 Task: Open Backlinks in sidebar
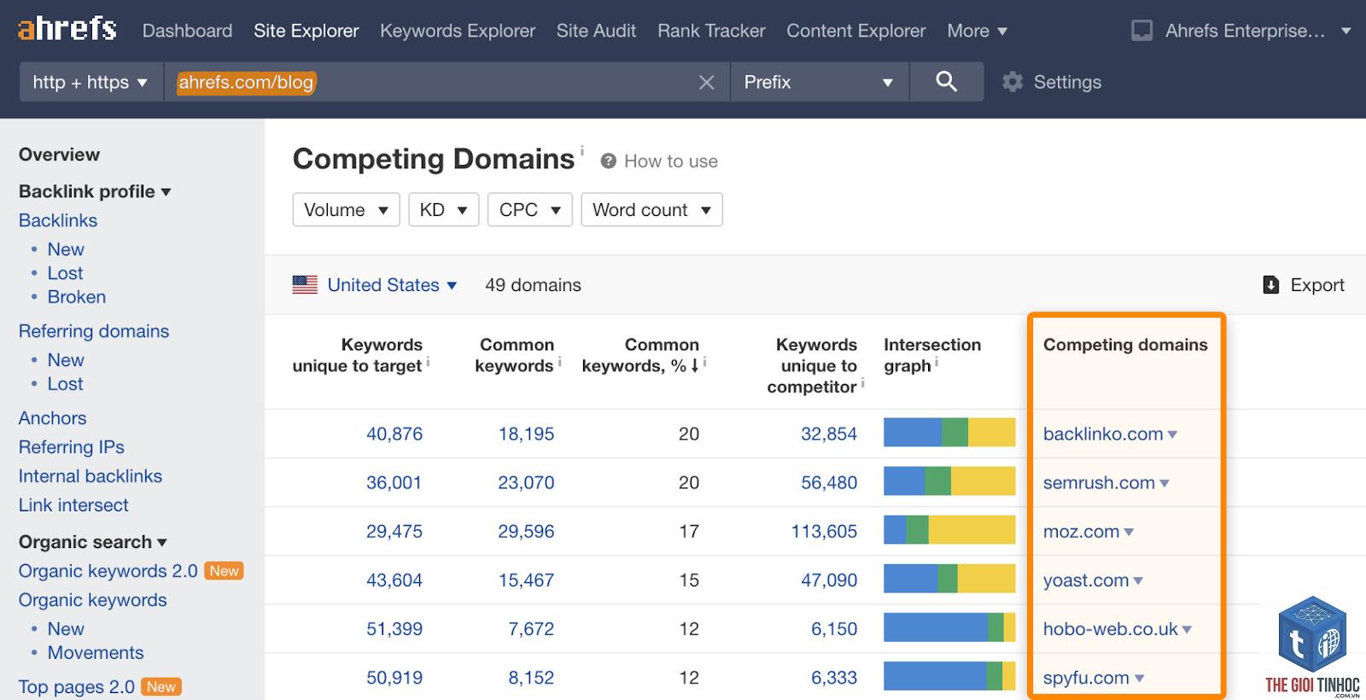pyautogui.click(x=58, y=220)
